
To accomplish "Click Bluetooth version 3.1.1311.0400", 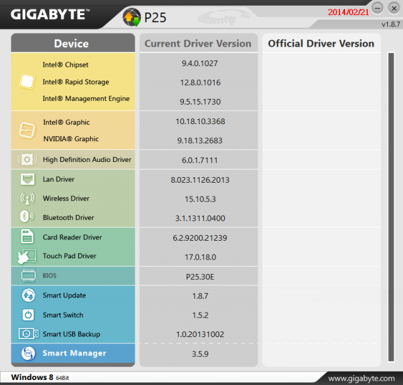I will (x=200, y=219).
